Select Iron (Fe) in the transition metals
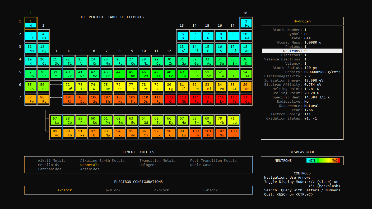This screenshot has height=209, width=372. click(x=119, y=61)
